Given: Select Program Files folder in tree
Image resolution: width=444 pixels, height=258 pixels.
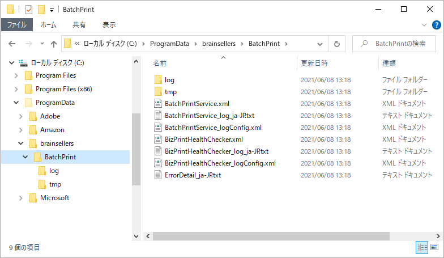Looking at the screenshot, I should pos(55,75).
